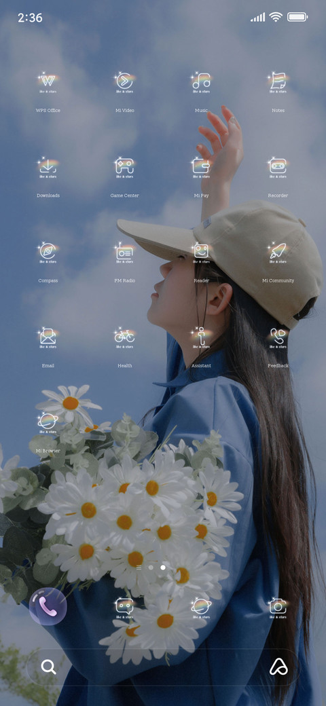Open the WPS Office app
This screenshot has height=706, width=326.
[x=48, y=83]
